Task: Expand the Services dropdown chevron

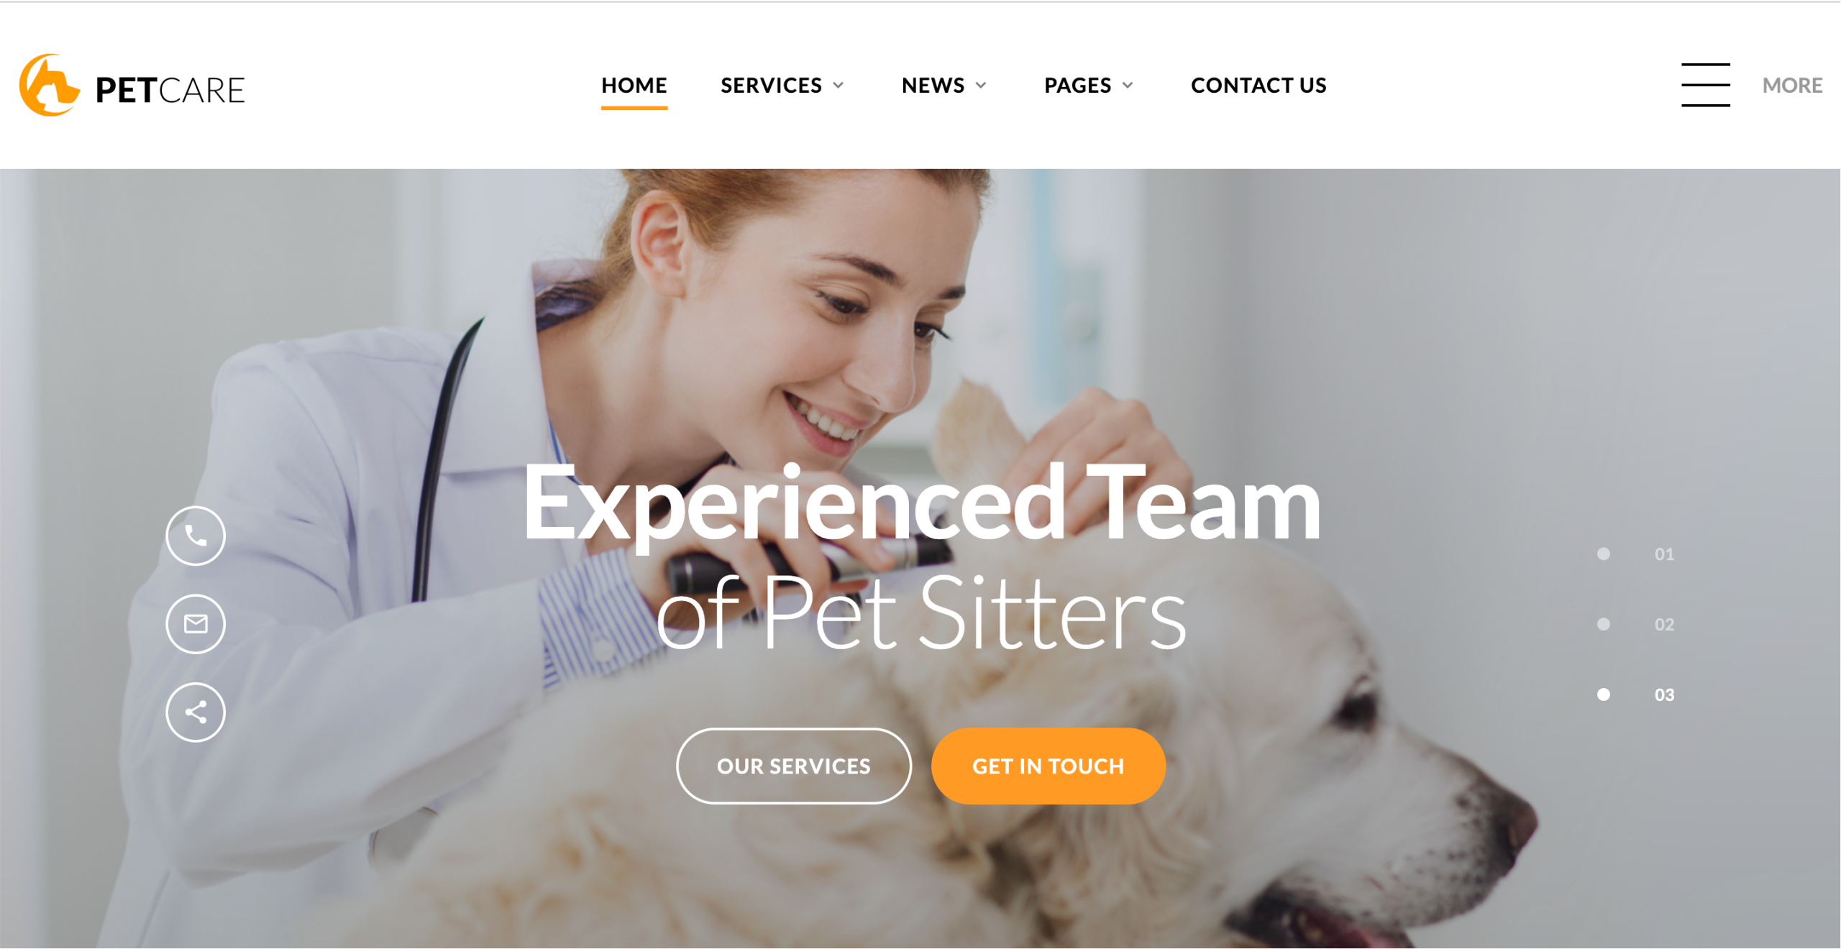Action: (839, 86)
